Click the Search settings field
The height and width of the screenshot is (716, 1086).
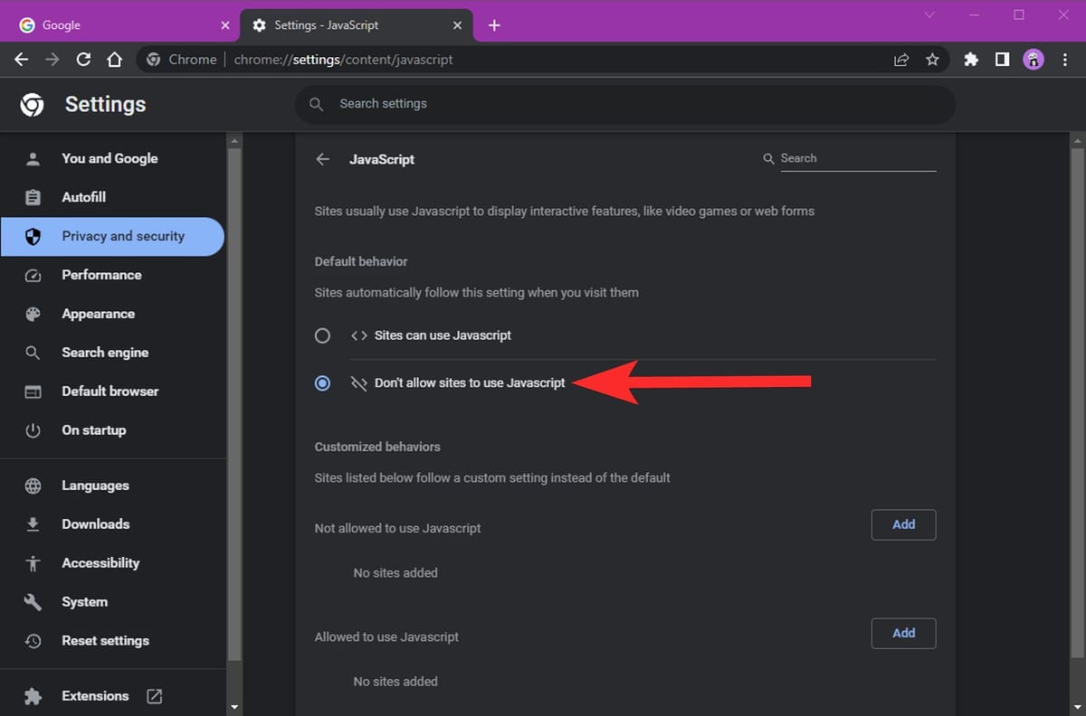click(624, 104)
